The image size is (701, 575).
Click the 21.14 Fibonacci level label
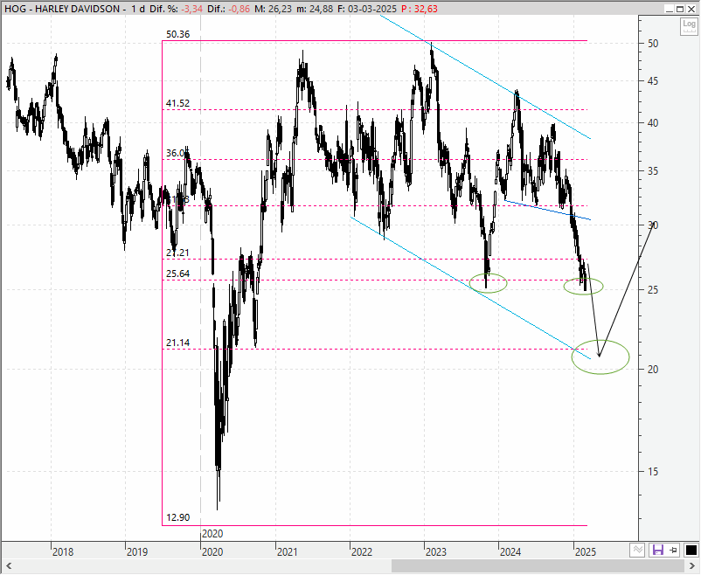point(177,343)
